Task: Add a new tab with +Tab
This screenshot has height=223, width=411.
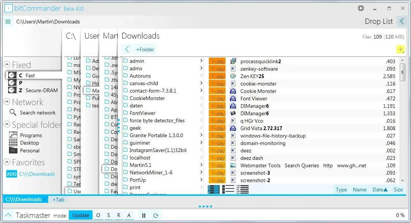Action: [x=58, y=200]
